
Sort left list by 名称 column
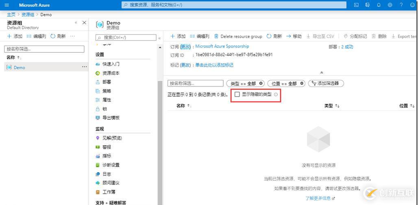pos(14,58)
